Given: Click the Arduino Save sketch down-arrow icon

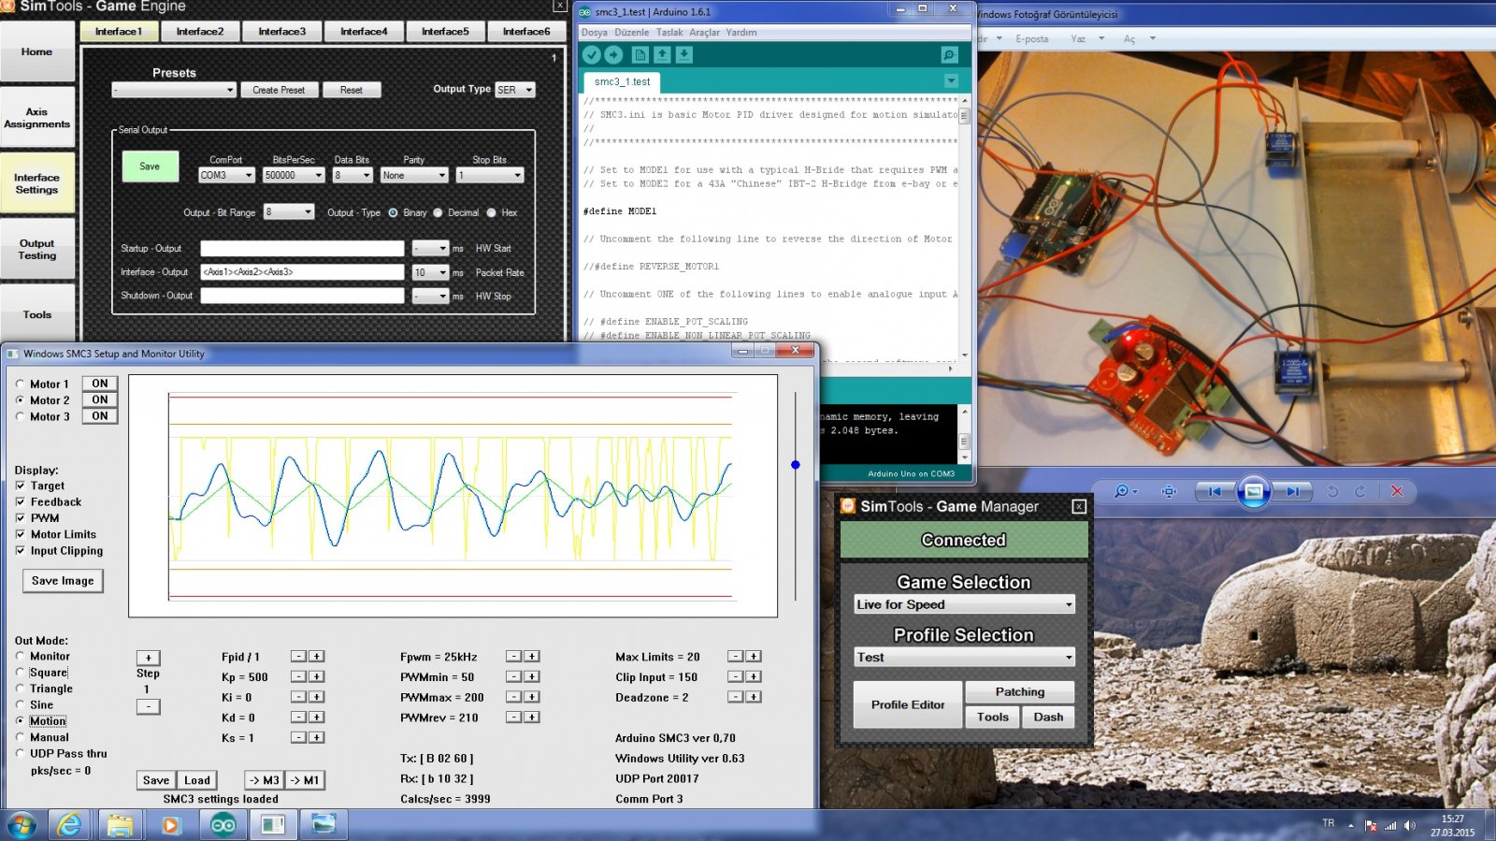Looking at the screenshot, I should click(x=684, y=55).
